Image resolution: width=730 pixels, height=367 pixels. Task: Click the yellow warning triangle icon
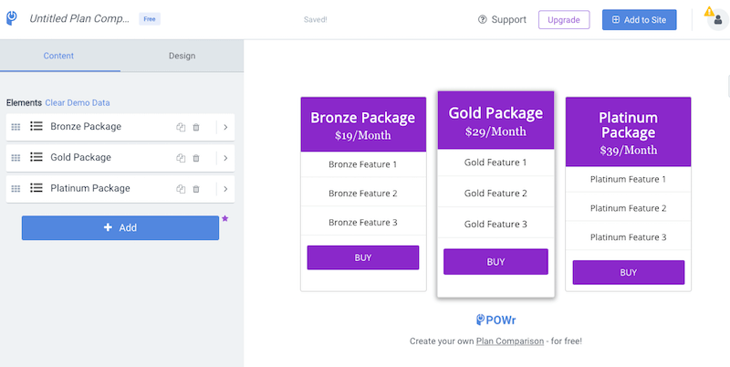pyautogui.click(x=709, y=11)
